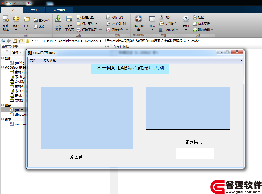Collapse the 图形 group in file list
Image resolution: width=262 pixels, height=194 pixels.
coord(3,58)
